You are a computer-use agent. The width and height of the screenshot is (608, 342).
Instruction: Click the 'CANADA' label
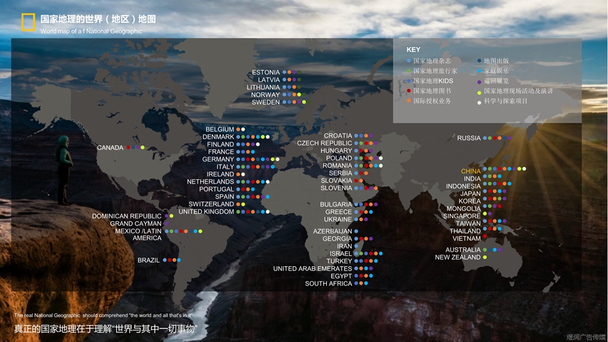(110, 148)
